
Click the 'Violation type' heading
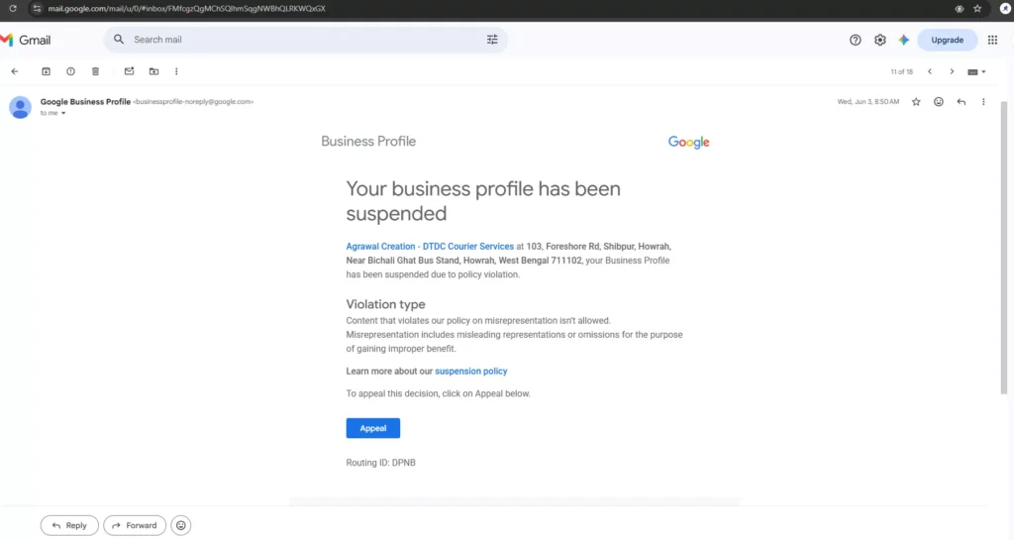click(x=385, y=304)
